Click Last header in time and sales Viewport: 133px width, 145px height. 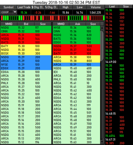112,6
